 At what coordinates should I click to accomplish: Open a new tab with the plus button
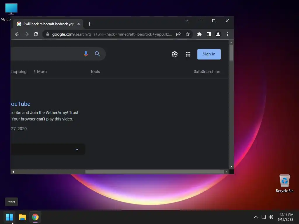click(x=89, y=24)
